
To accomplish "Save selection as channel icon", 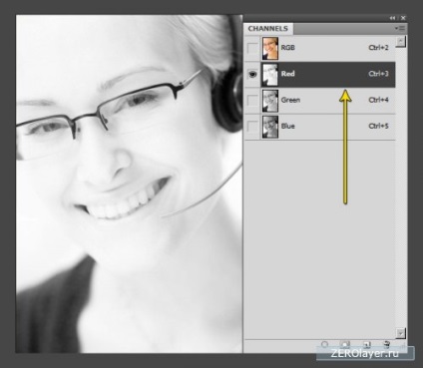I will coord(345,344).
